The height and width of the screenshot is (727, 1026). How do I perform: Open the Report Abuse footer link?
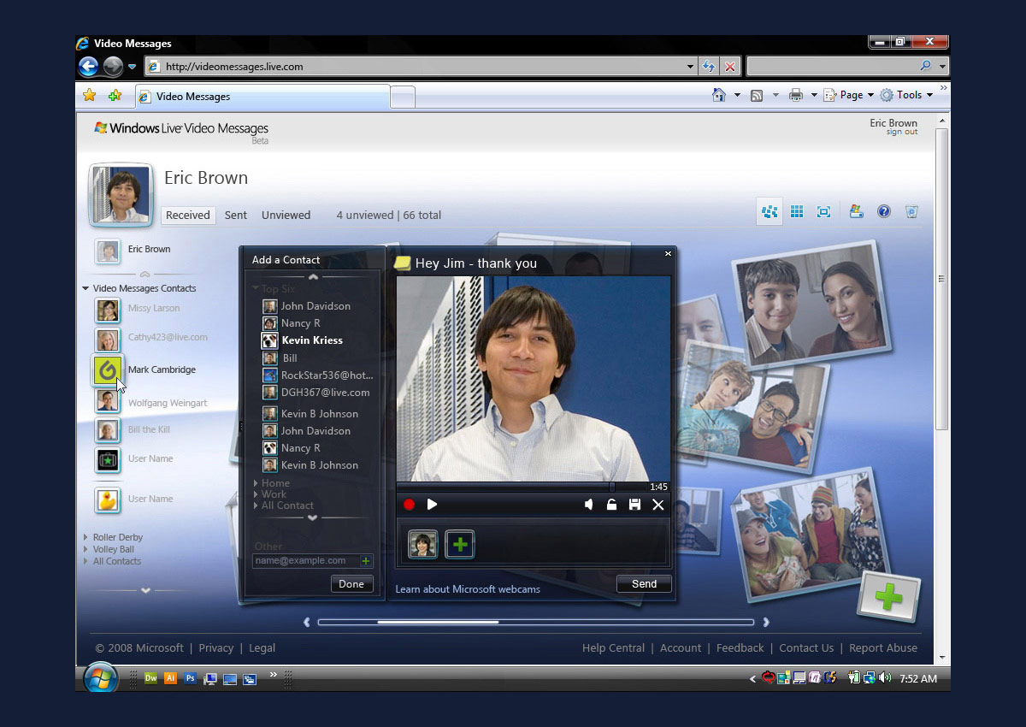(883, 648)
